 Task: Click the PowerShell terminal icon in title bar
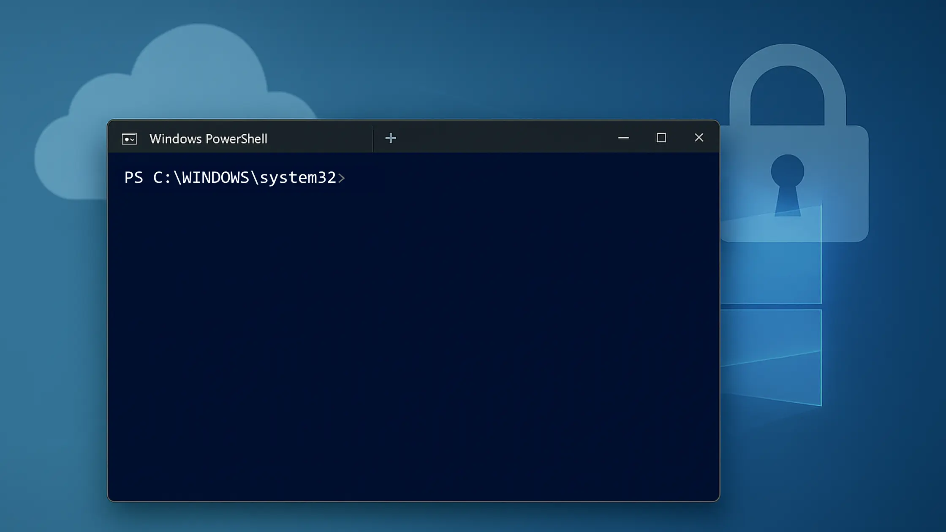coord(129,139)
